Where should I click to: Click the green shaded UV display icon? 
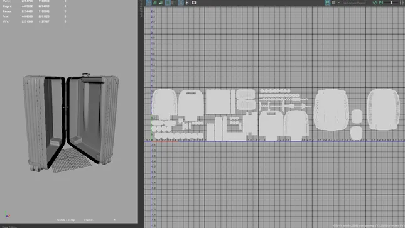click(154, 3)
